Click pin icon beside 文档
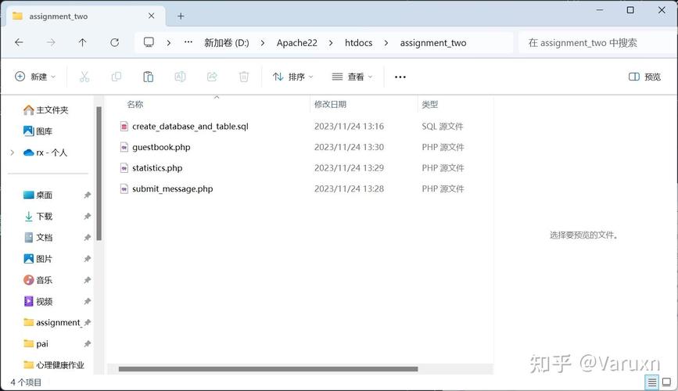Image resolution: width=678 pixels, height=391 pixels. (88, 238)
